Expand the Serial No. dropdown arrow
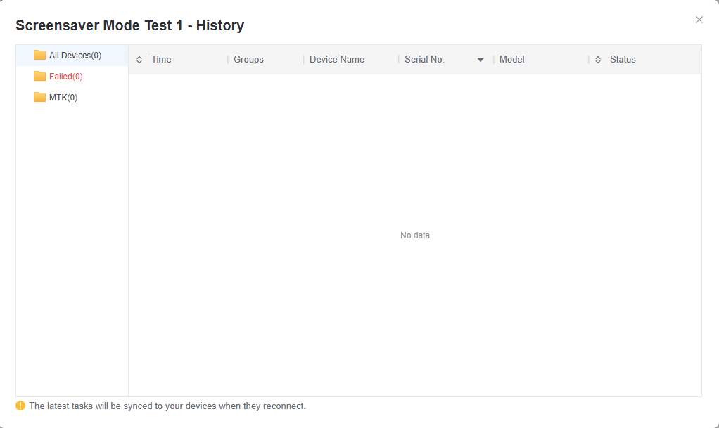719x428 pixels. tap(481, 60)
